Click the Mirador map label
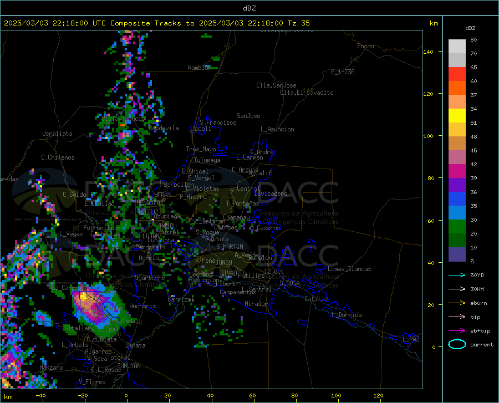Image resolution: width=499 pixels, height=403 pixels. click(x=256, y=304)
